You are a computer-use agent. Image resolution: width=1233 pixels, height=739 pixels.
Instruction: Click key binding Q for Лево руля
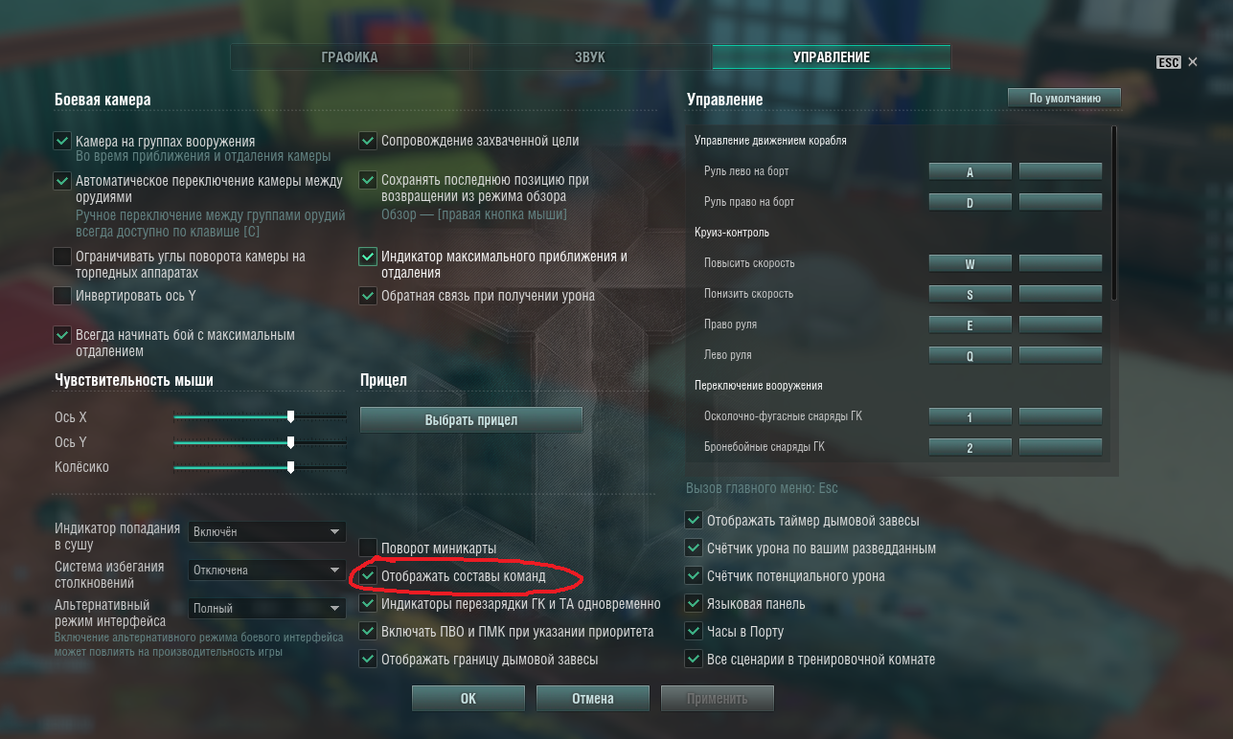click(970, 356)
